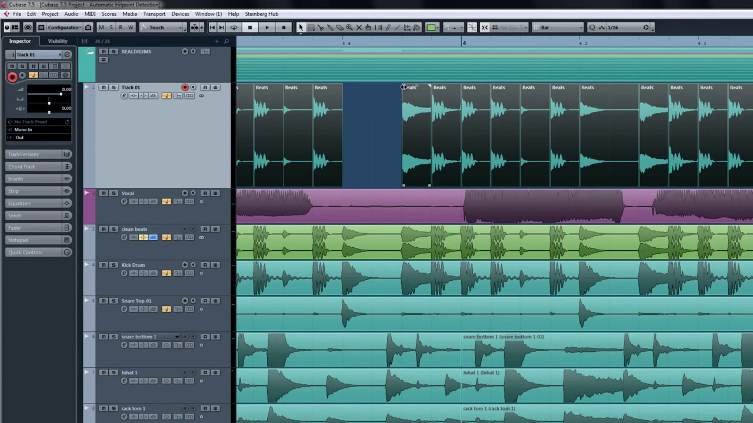Open track search magnifier in track list

[226, 41]
